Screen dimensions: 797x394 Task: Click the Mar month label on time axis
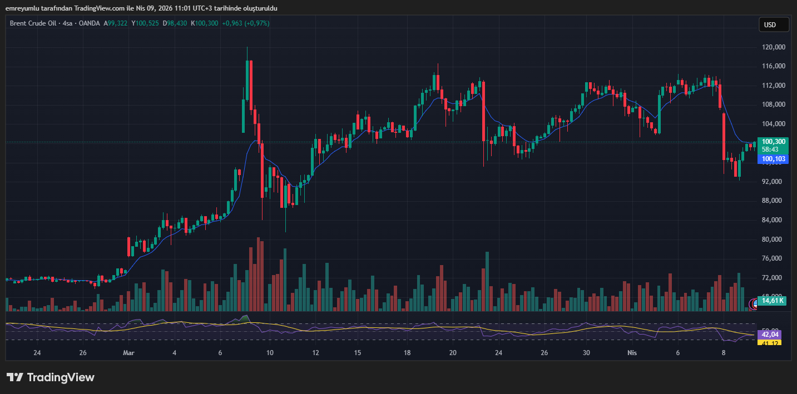128,353
